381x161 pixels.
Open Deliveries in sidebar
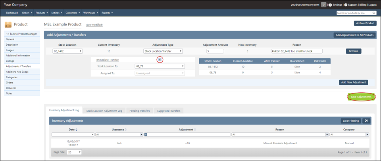[x=22, y=88]
